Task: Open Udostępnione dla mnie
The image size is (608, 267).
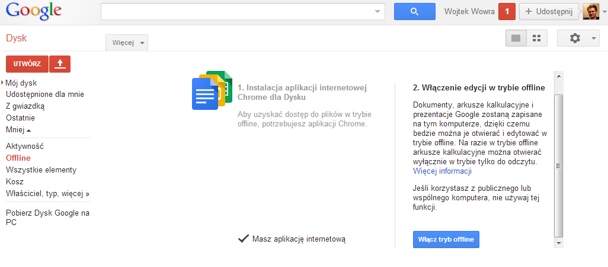Action: [x=45, y=95]
